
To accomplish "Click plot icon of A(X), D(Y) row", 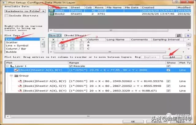I will coord(20,91).
